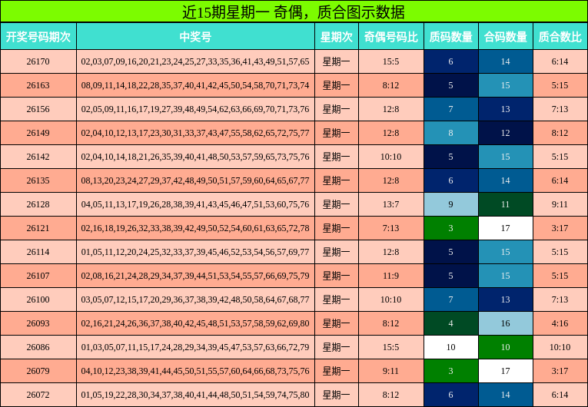Click the 奇偶号码比 column header
The image size is (588, 407).
391,37
